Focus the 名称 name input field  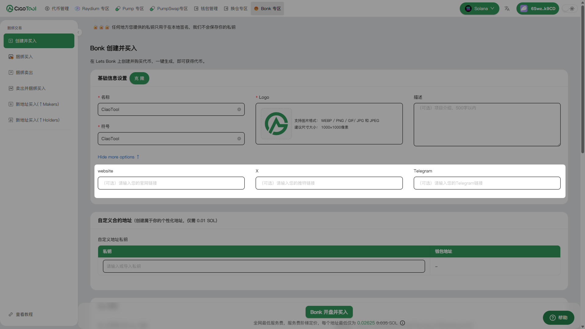[x=171, y=109]
